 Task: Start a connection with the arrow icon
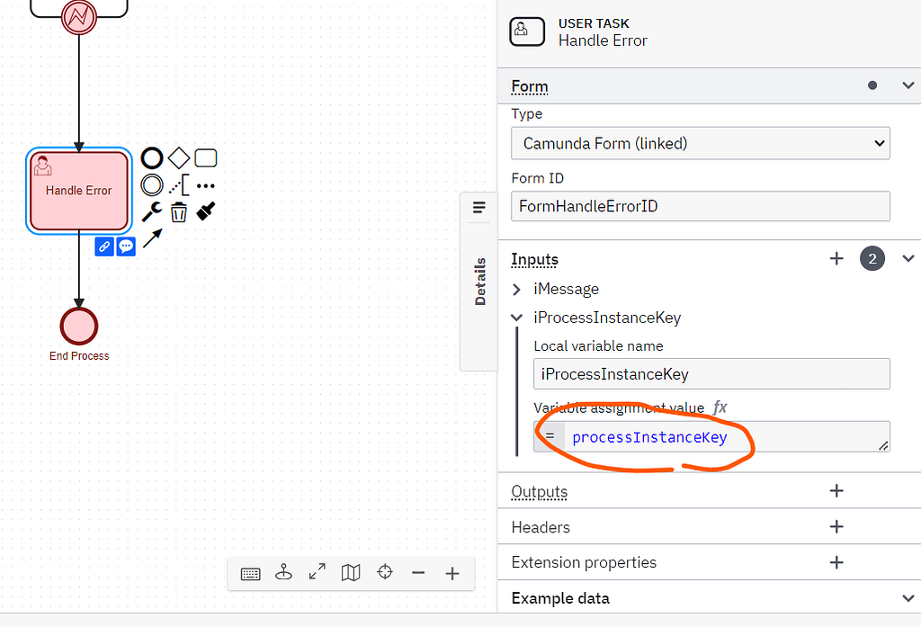tap(153, 240)
